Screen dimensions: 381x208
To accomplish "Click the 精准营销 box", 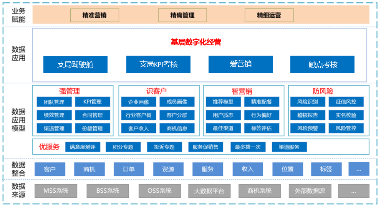I will (94, 15).
